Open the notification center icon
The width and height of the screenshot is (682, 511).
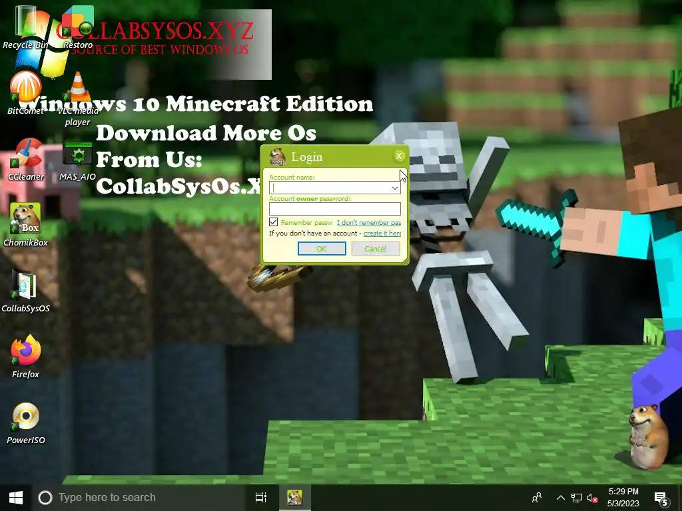661,498
